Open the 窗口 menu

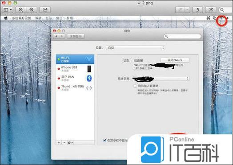(x=59, y=18)
